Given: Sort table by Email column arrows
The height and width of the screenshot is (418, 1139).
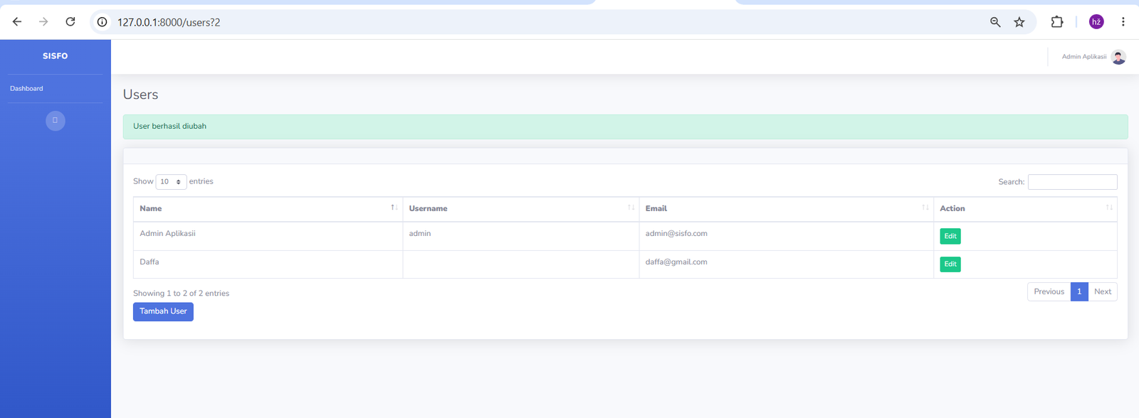Looking at the screenshot, I should pos(925,208).
